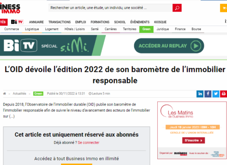Open the School menu

click(x=120, y=22)
